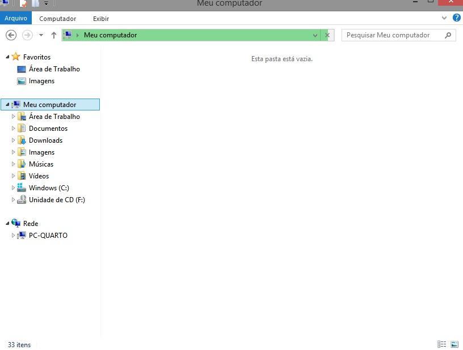Expand the Vídeos folder node

click(x=13, y=176)
